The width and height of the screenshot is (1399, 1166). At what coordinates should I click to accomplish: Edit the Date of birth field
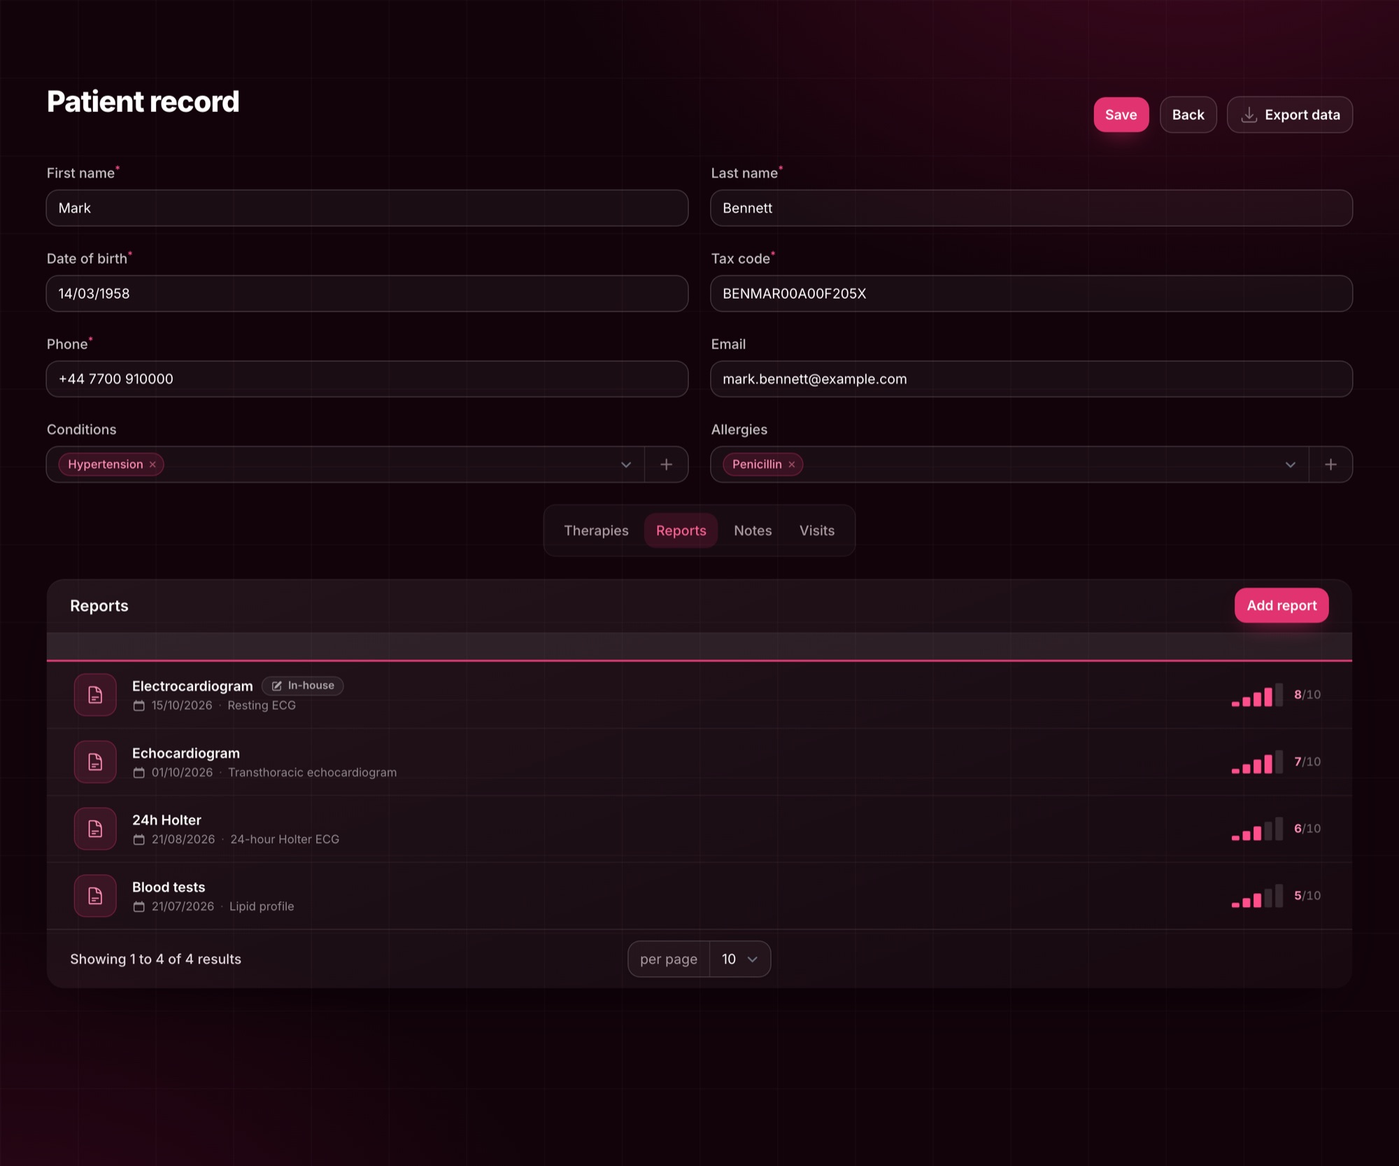click(367, 293)
